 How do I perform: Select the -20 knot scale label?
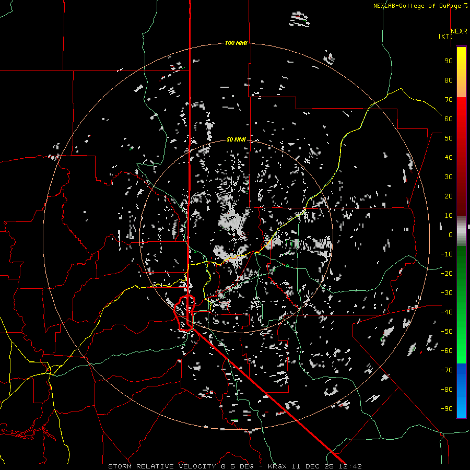click(x=446, y=273)
